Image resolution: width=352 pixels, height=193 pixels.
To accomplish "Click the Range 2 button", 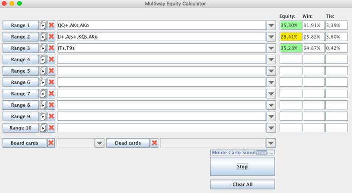I will tap(21, 37).
